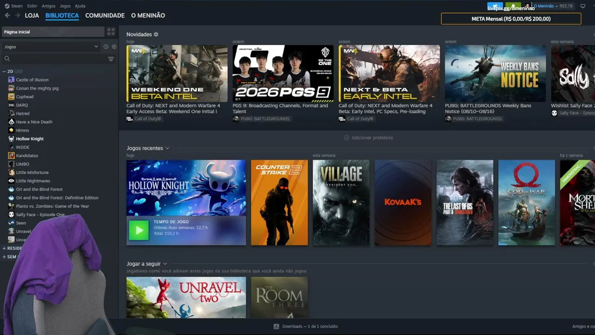Click the Little Nightmares eye icon
Screen dimensions: 595x335
[11, 181]
